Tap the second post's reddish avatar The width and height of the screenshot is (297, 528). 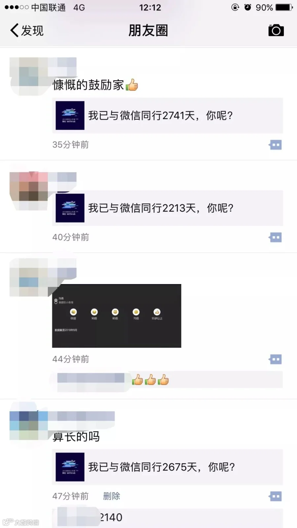(x=29, y=191)
